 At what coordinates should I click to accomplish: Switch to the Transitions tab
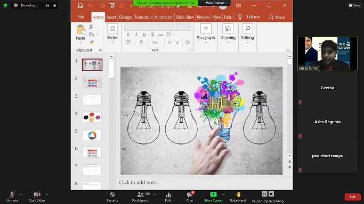point(143,17)
